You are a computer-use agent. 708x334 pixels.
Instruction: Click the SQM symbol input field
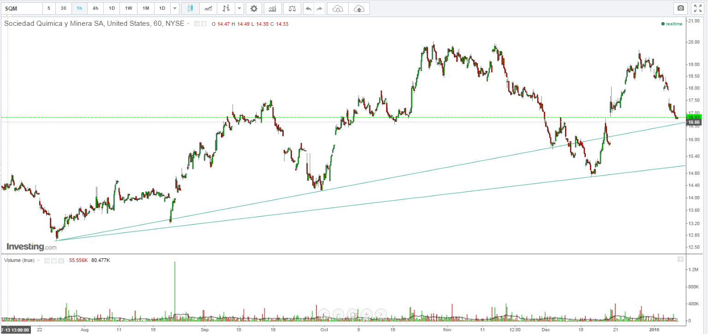(x=21, y=8)
